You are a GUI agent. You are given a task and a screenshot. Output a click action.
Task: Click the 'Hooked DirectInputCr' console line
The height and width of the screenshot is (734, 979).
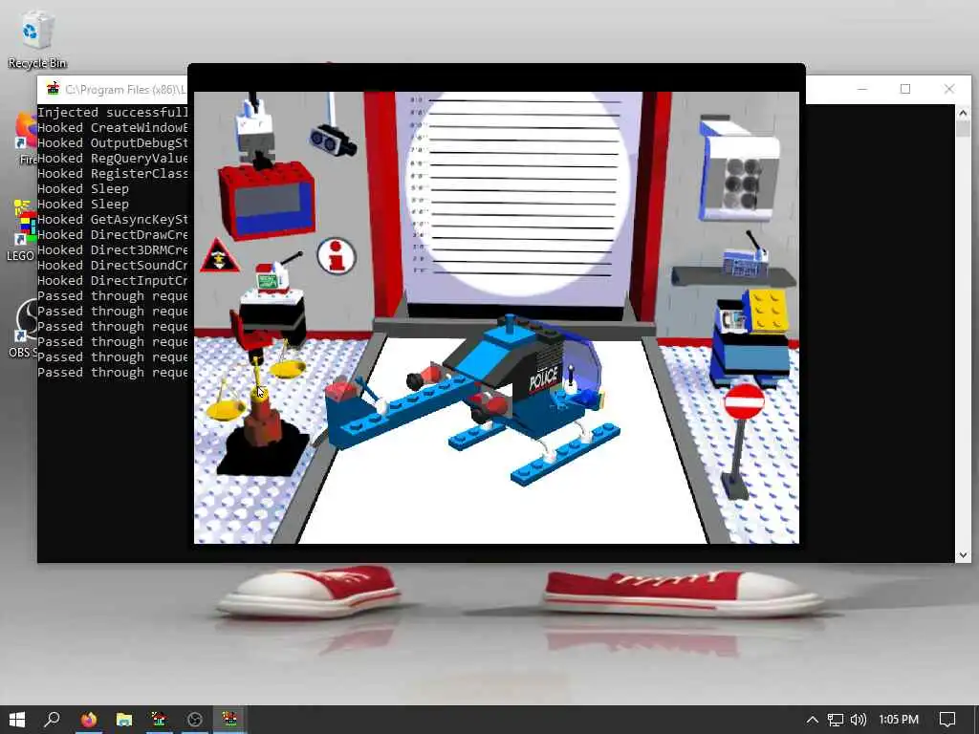point(113,280)
